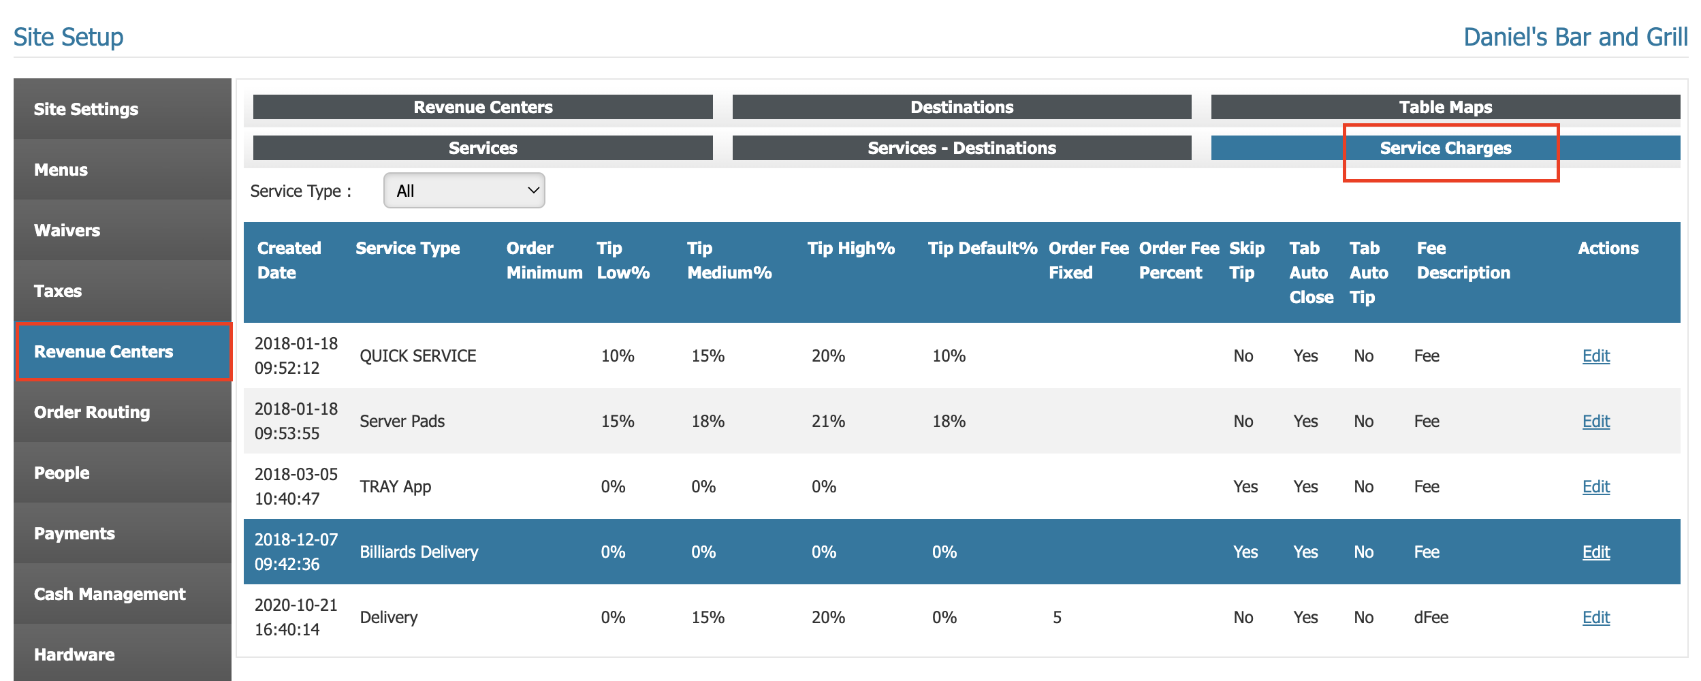The height and width of the screenshot is (681, 1701).
Task: Go to Menus section
Action: pyautogui.click(x=61, y=170)
